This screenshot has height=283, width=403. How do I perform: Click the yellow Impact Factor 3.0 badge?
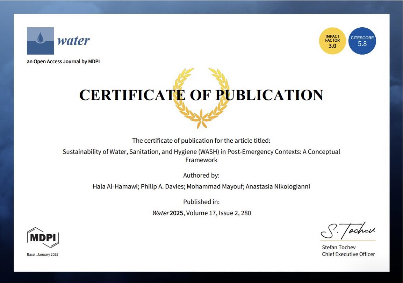(x=332, y=41)
